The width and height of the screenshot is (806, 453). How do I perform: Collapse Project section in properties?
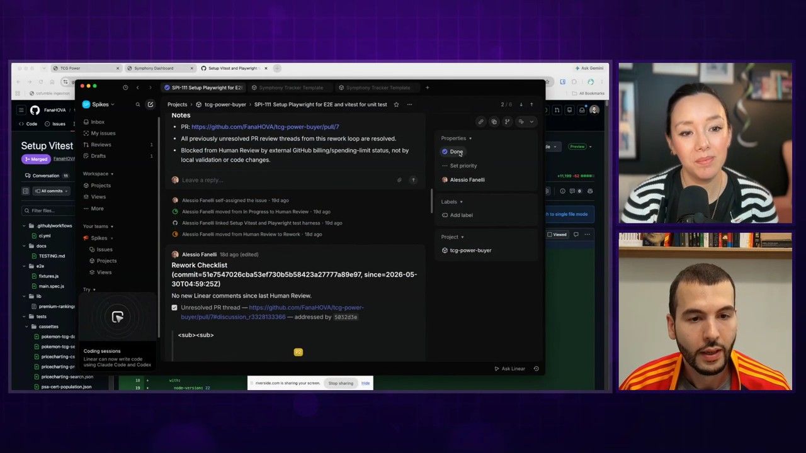tap(452, 237)
